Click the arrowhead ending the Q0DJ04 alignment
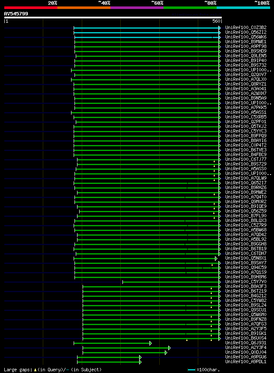Image resolution: width=274 pixels, height=373 pixels. click(166, 352)
